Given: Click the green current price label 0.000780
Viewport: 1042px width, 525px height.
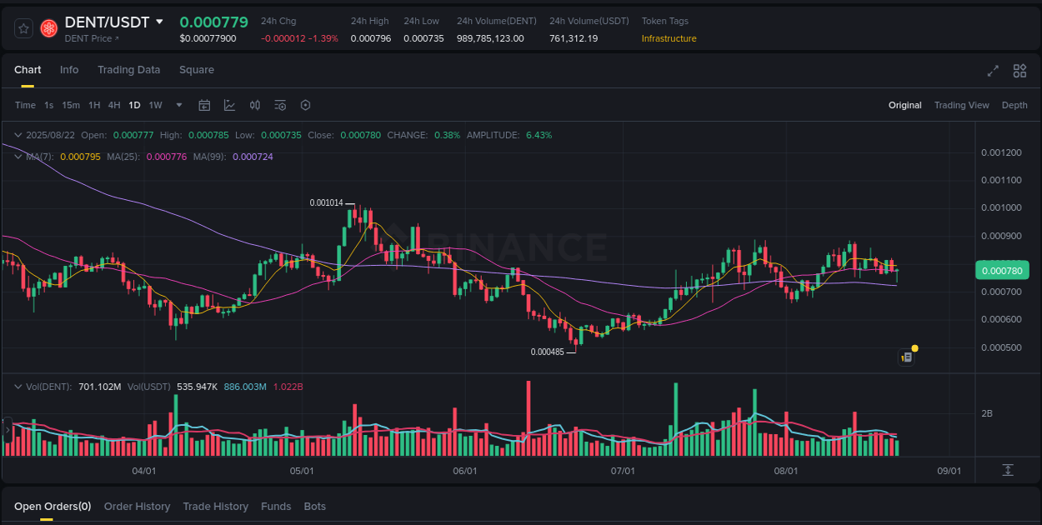Looking at the screenshot, I should (x=1002, y=270).
